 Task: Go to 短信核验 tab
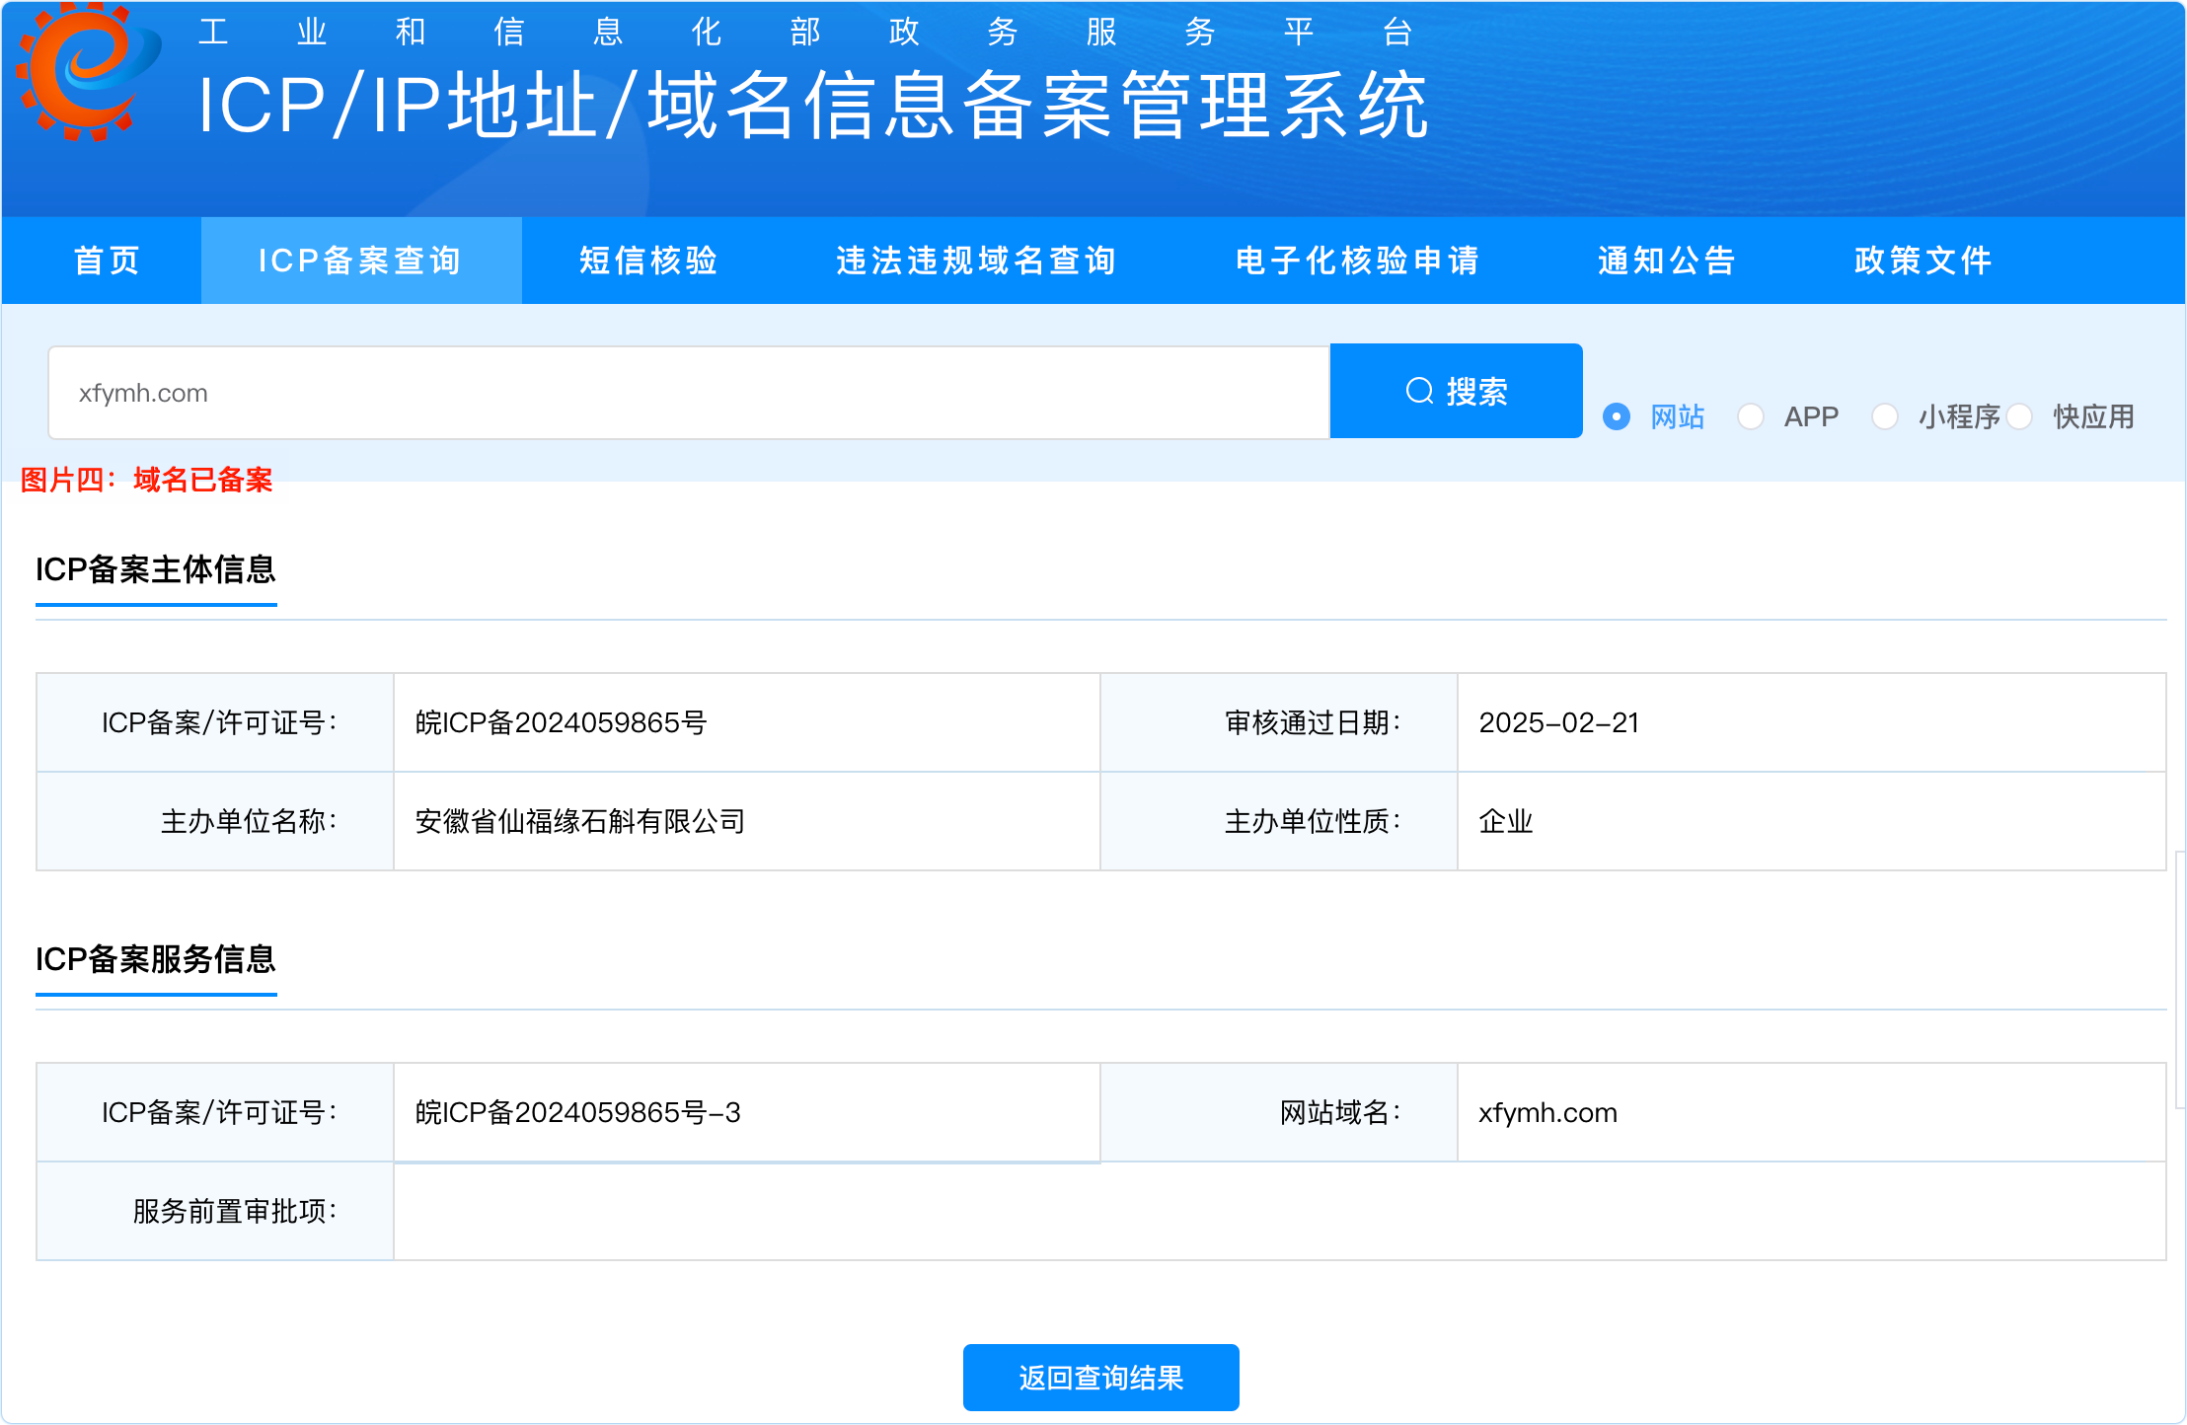click(648, 261)
